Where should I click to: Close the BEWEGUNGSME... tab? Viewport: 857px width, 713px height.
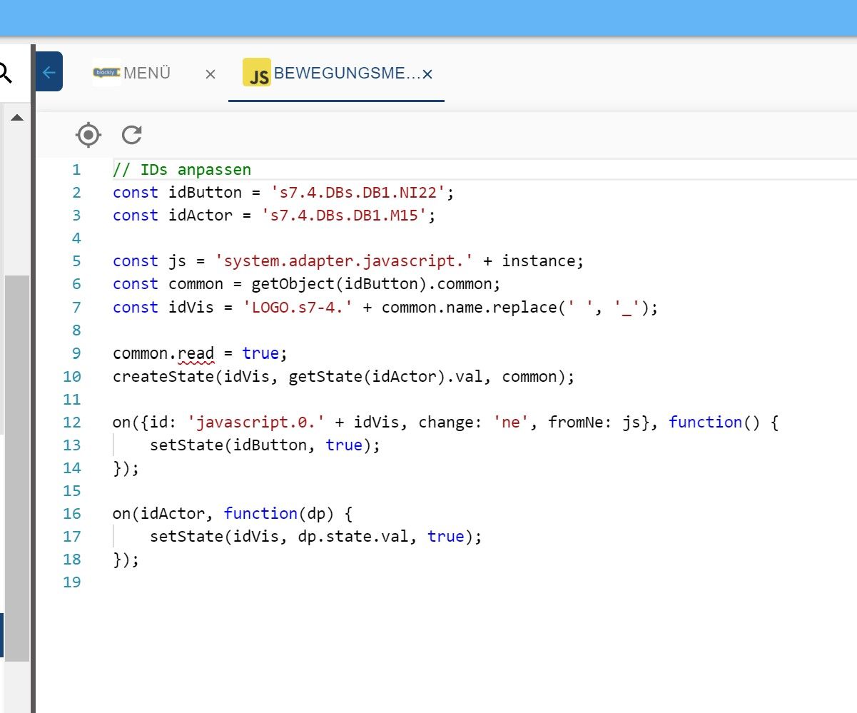point(427,74)
